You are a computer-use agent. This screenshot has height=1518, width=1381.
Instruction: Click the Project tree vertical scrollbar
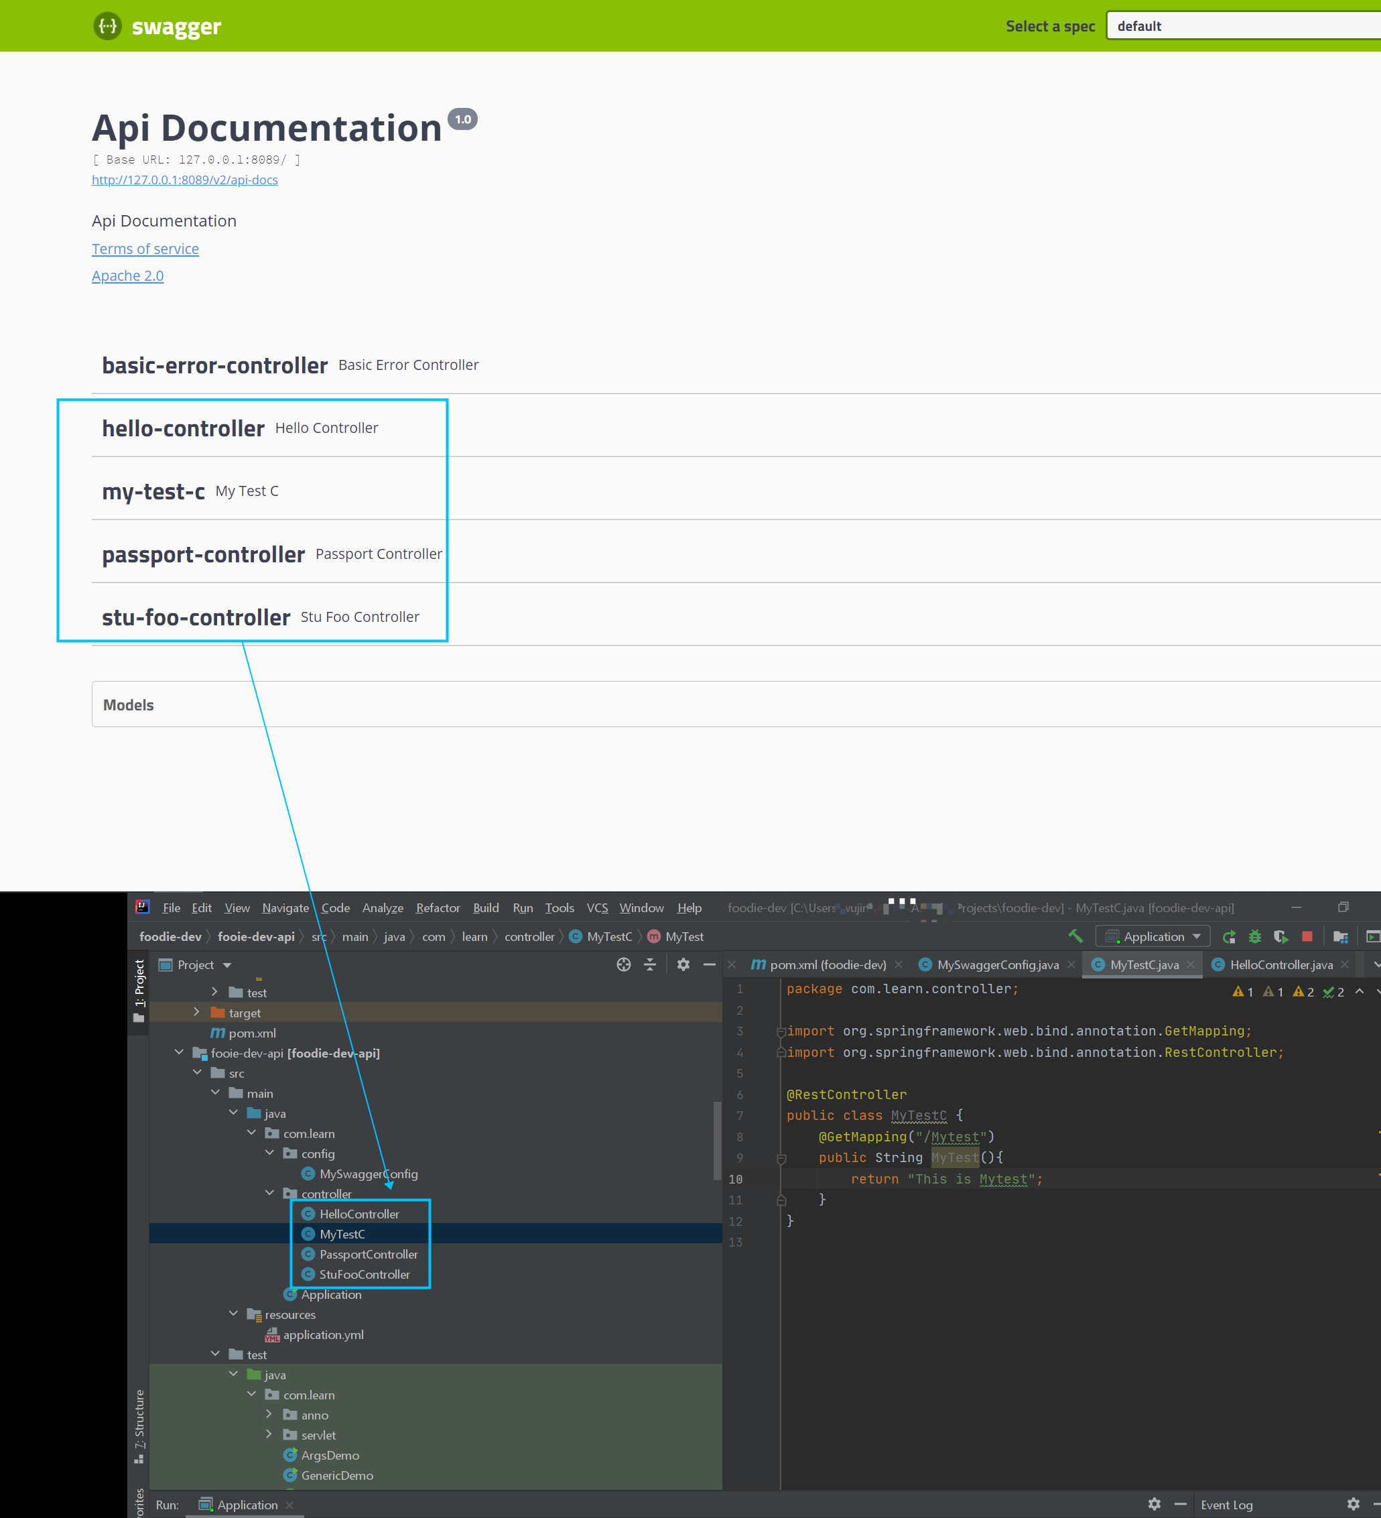[x=717, y=1141]
